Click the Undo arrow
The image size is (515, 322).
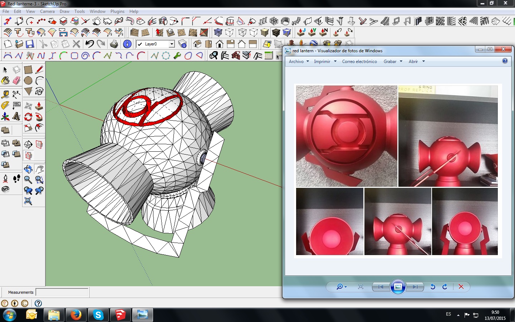coord(90,44)
